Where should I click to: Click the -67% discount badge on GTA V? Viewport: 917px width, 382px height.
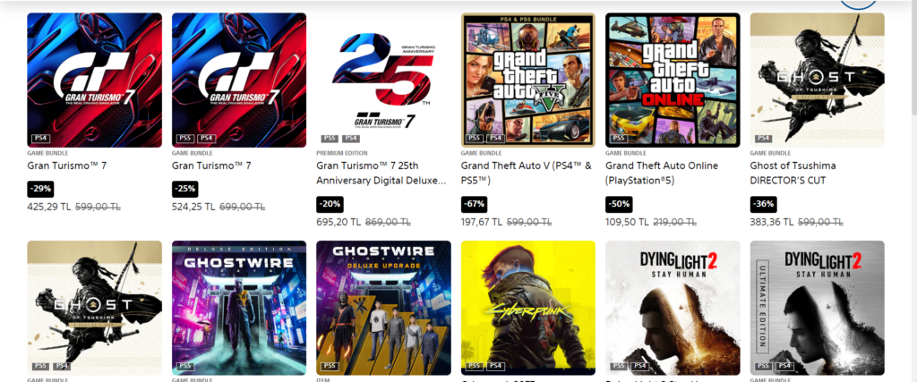click(474, 205)
